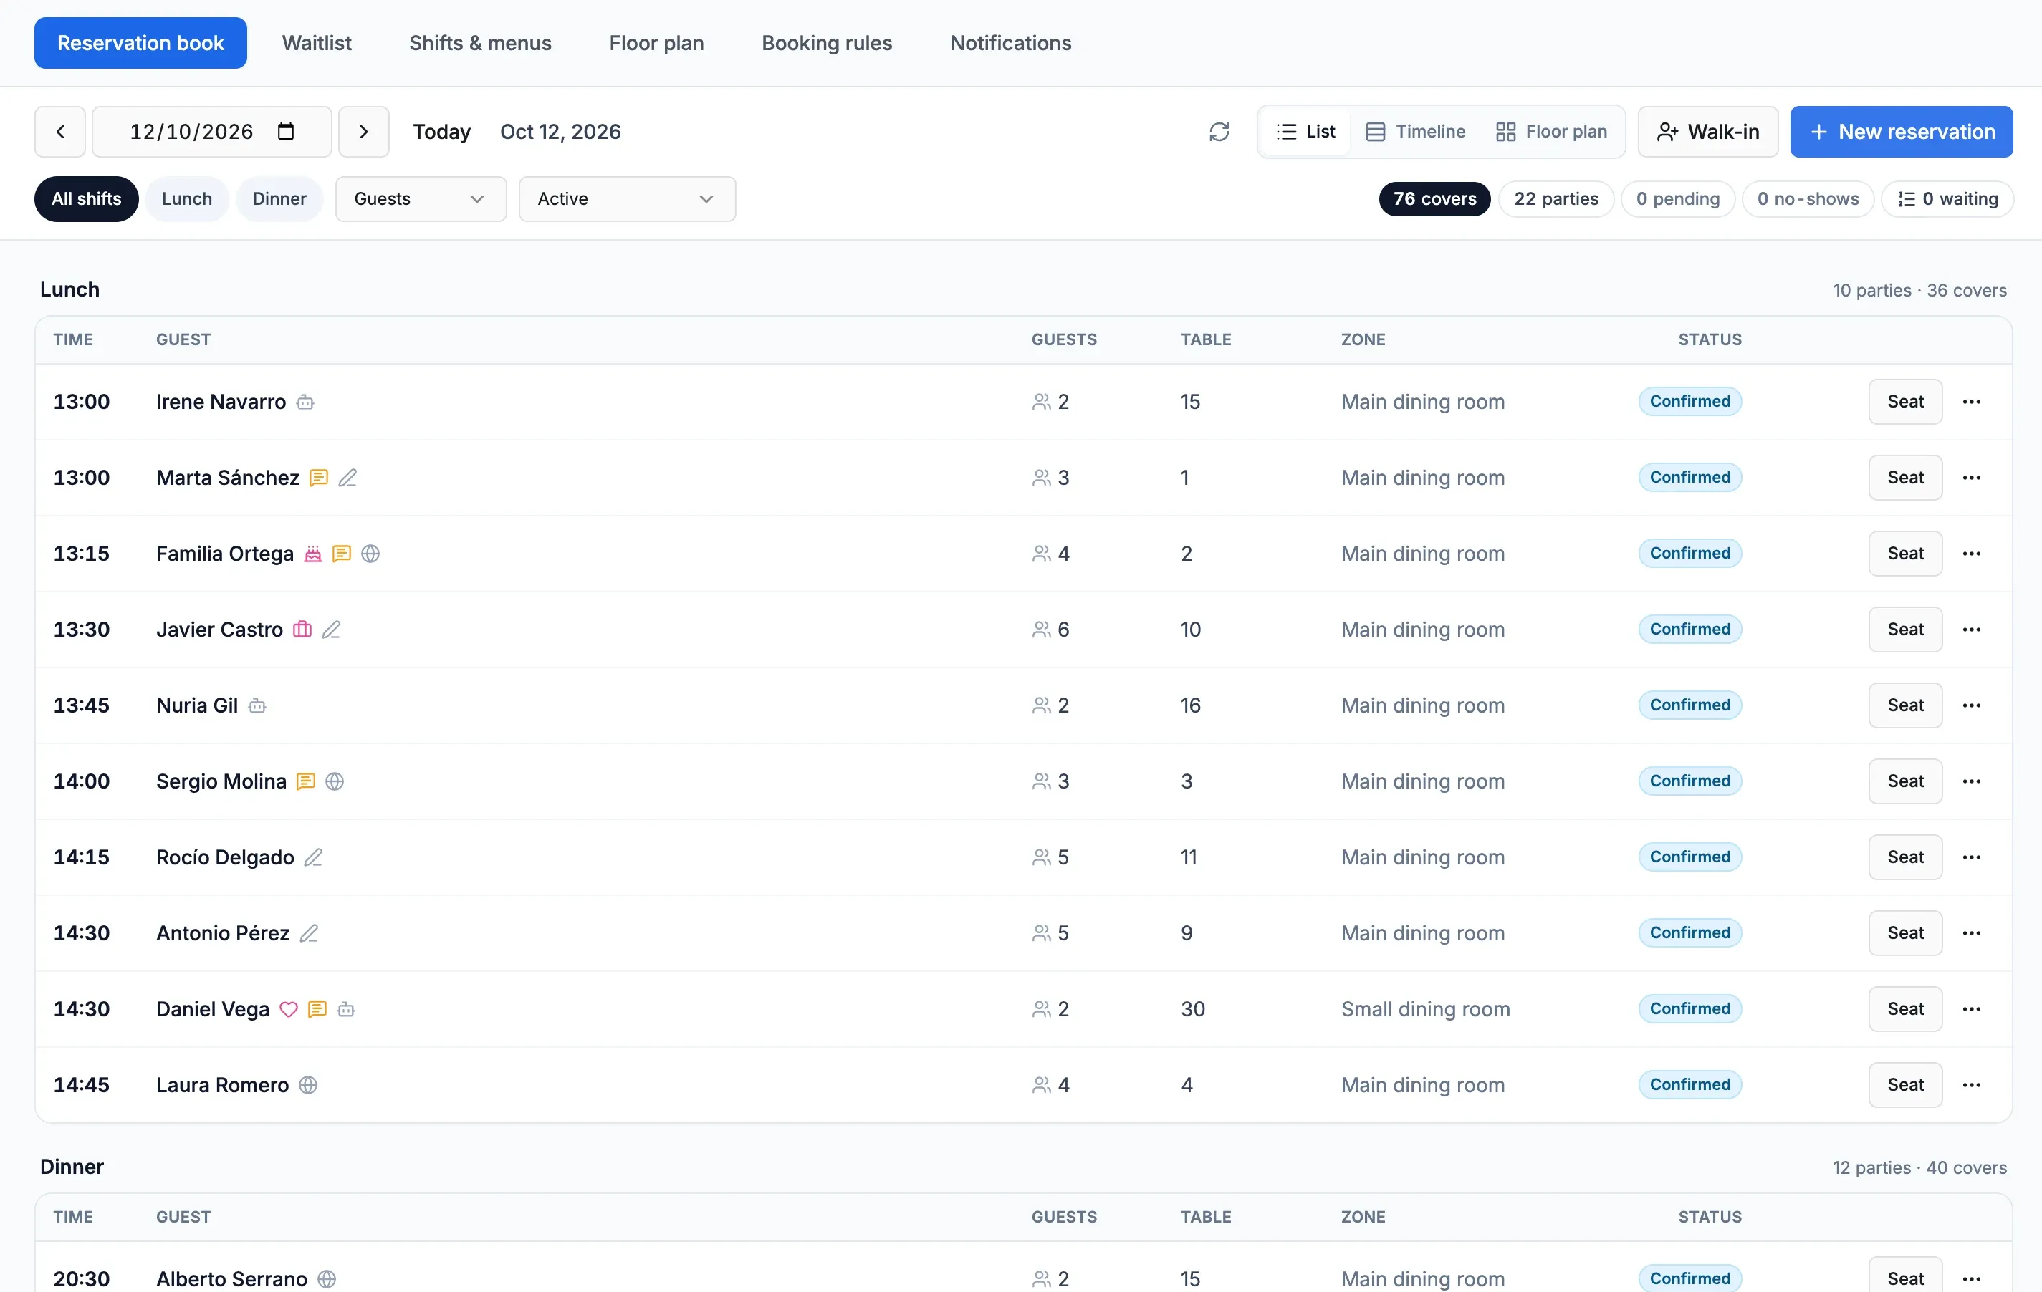Open the Guests sort dropdown
This screenshot has width=2042, height=1292.
[421, 198]
